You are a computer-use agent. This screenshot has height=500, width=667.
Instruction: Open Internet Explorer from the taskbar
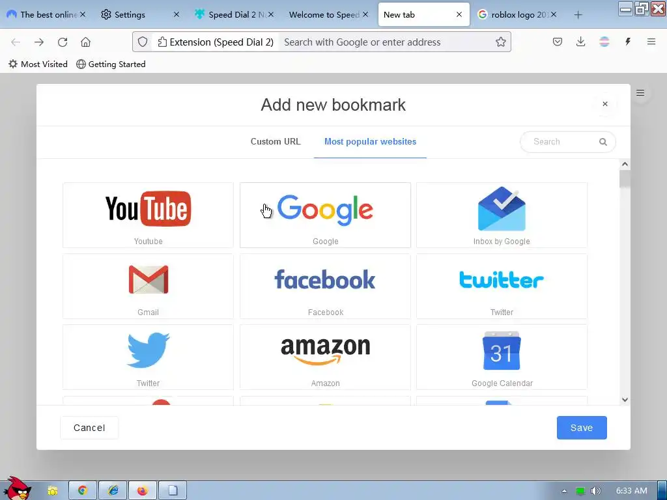(x=113, y=490)
